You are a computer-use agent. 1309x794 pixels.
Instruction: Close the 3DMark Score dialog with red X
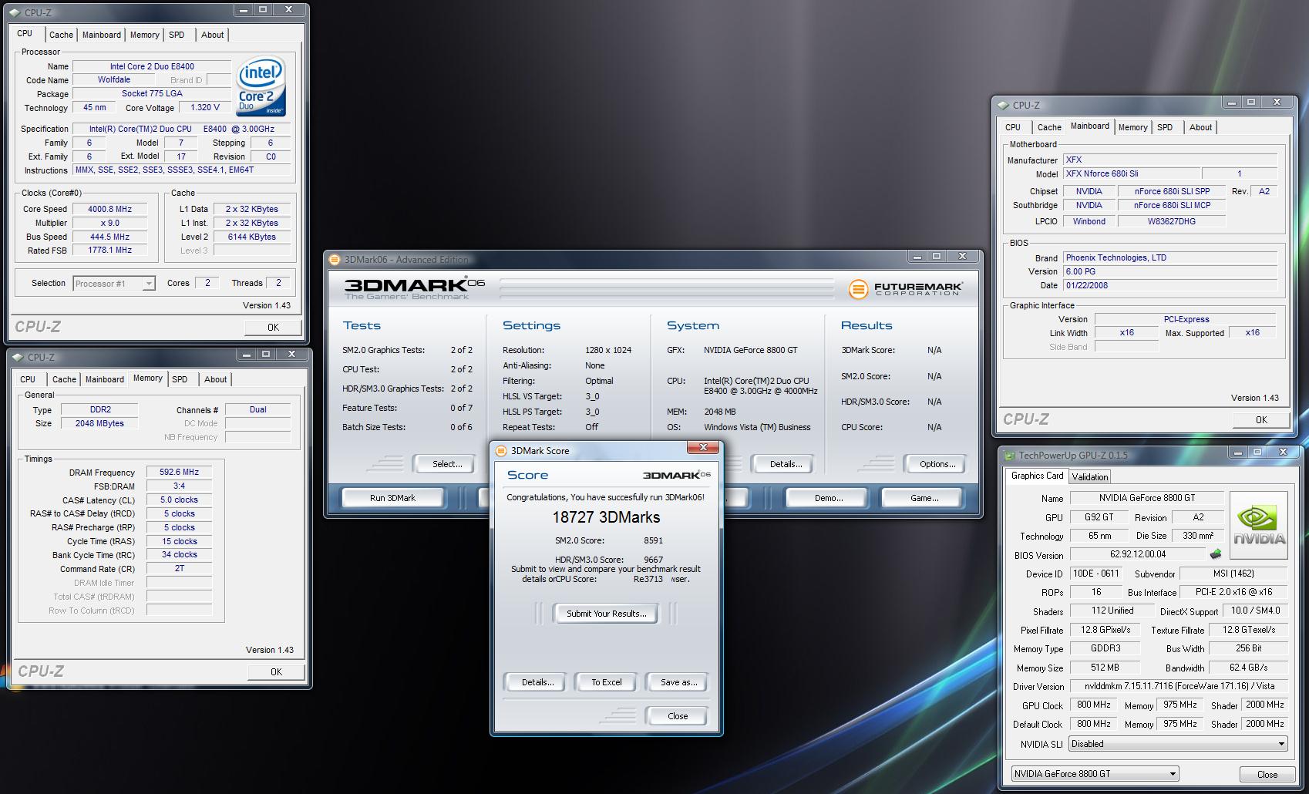pos(702,447)
